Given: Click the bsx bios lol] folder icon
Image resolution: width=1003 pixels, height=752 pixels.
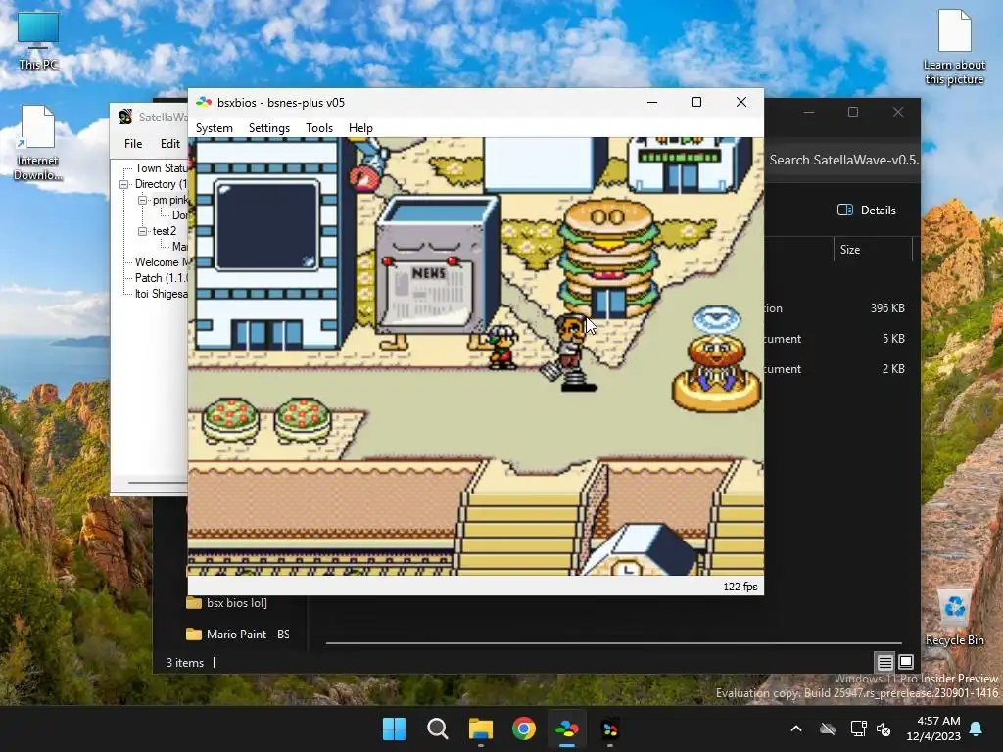Looking at the screenshot, I should click(x=193, y=602).
